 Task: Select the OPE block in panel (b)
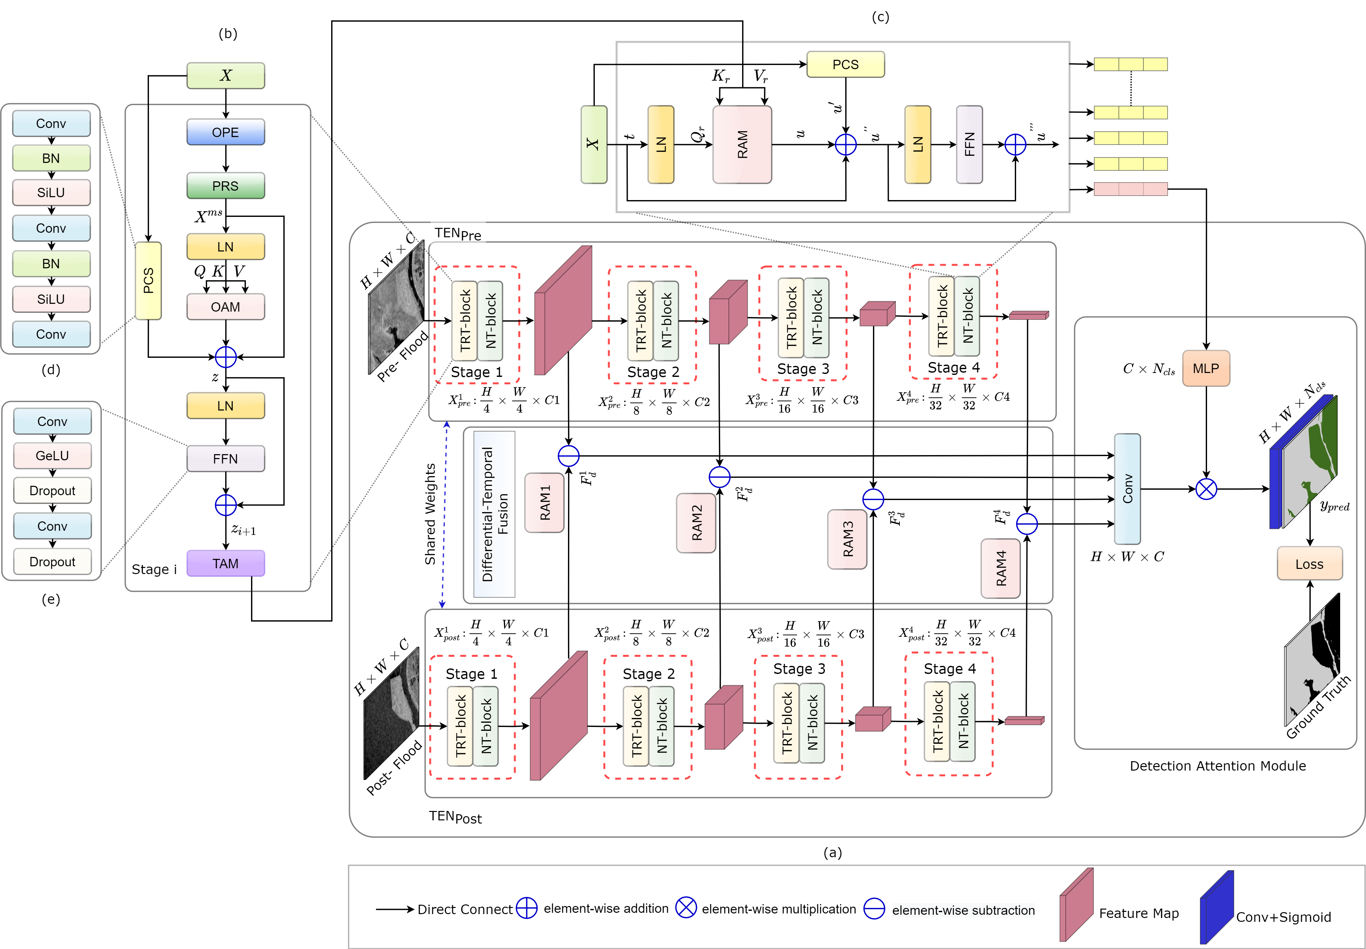click(x=226, y=132)
